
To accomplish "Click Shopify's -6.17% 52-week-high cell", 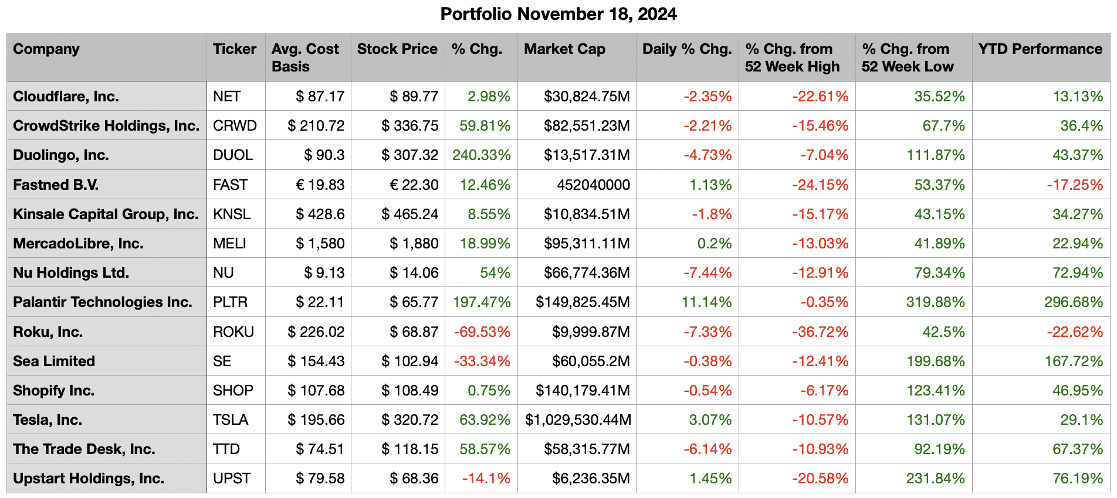I will coord(824,391).
